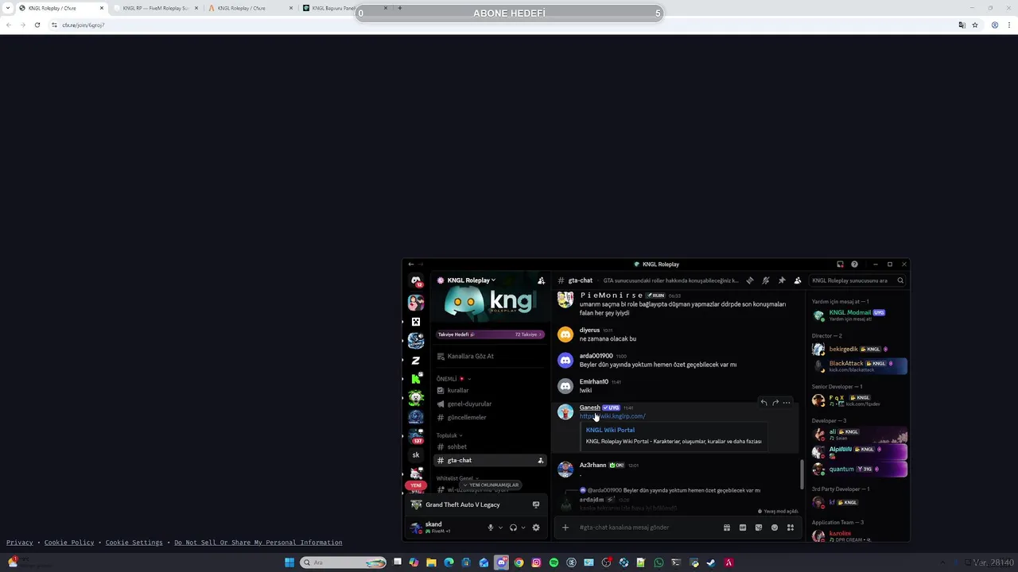1018x572 pixels.
Task: Open KNGL Wiki Portal embed title
Action: [x=610, y=430]
